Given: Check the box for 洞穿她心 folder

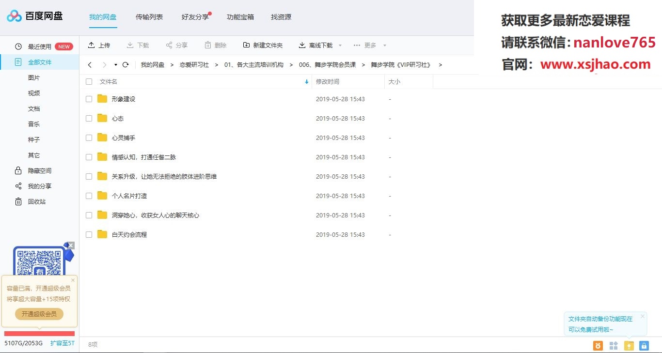Looking at the screenshot, I should click(89, 215).
